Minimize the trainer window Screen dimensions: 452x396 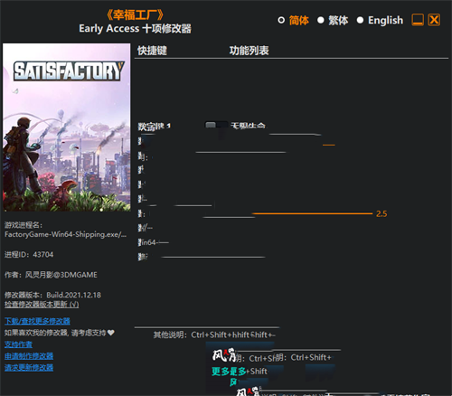(418, 20)
